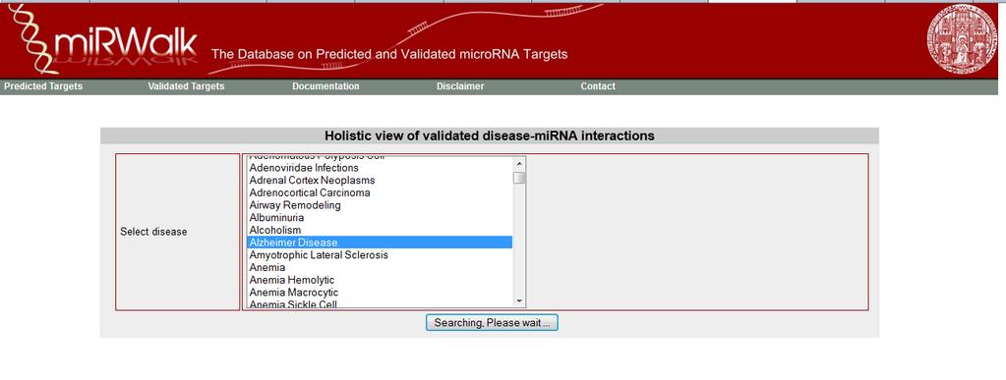Click the disease list scrollbar thumb
Image resolution: width=1006 pixels, height=380 pixels.
519,178
